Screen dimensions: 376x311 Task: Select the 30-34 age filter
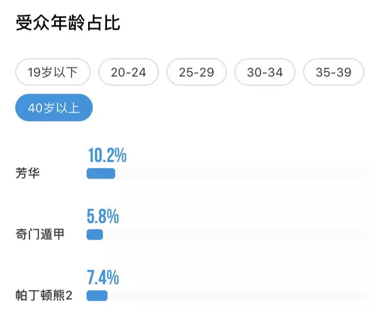(265, 72)
